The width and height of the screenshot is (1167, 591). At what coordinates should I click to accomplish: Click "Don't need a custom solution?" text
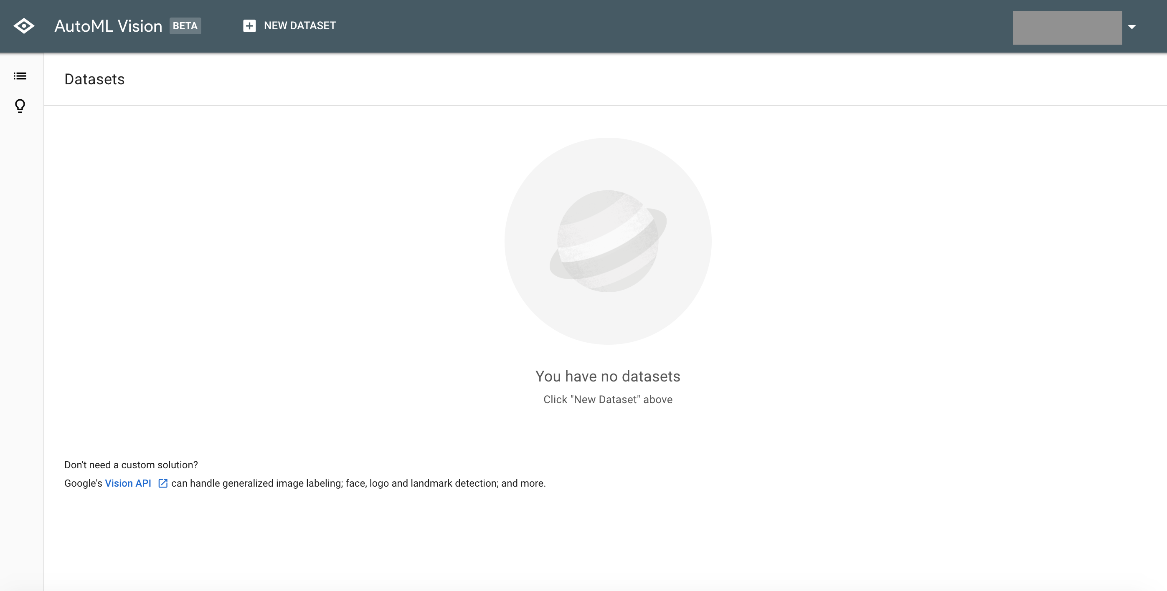pyautogui.click(x=131, y=465)
